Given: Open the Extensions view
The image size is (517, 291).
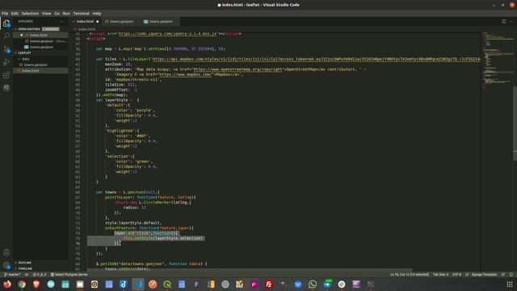Looking at the screenshot, I should click(6, 75).
